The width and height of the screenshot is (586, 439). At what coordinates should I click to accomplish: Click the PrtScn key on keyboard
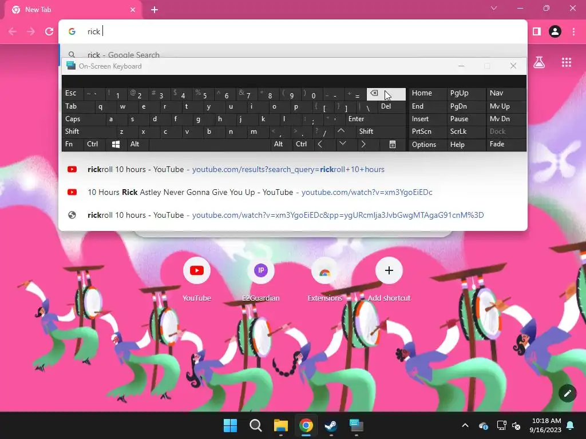(x=428, y=131)
